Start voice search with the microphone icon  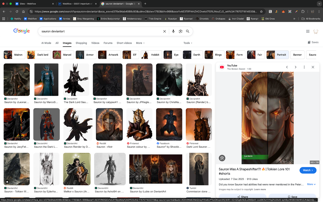tap(173, 31)
